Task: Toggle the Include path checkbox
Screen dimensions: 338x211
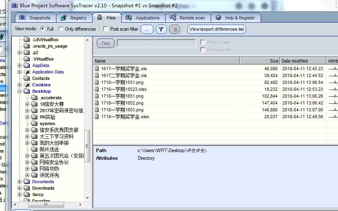Action: click(x=203, y=50)
